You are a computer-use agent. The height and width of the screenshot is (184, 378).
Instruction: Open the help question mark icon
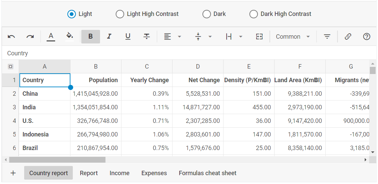pyautogui.click(x=366, y=37)
